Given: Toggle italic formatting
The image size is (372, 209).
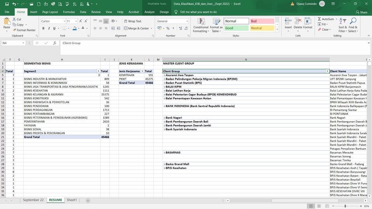Looking at the screenshot, I should (x=49, y=28).
